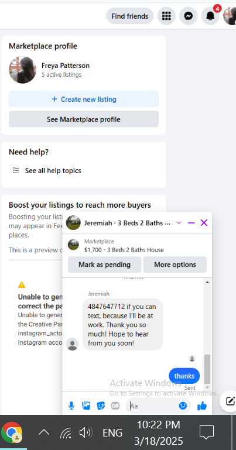Show hidden system tray icons arrow
This screenshot has width=236, height=450.
click(x=44, y=432)
